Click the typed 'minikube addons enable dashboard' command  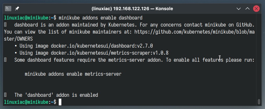[101, 18]
